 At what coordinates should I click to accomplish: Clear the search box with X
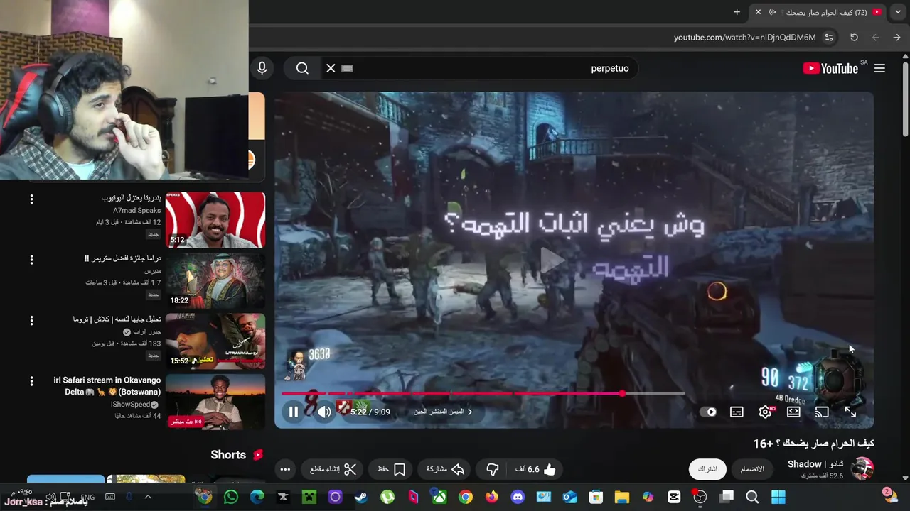331,68
